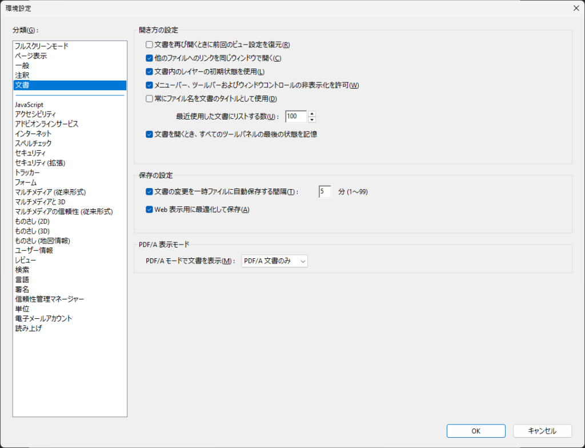Uncheck the Web表示用に最適化して保存 option
Screen dimensions: 585x448
pos(149,210)
